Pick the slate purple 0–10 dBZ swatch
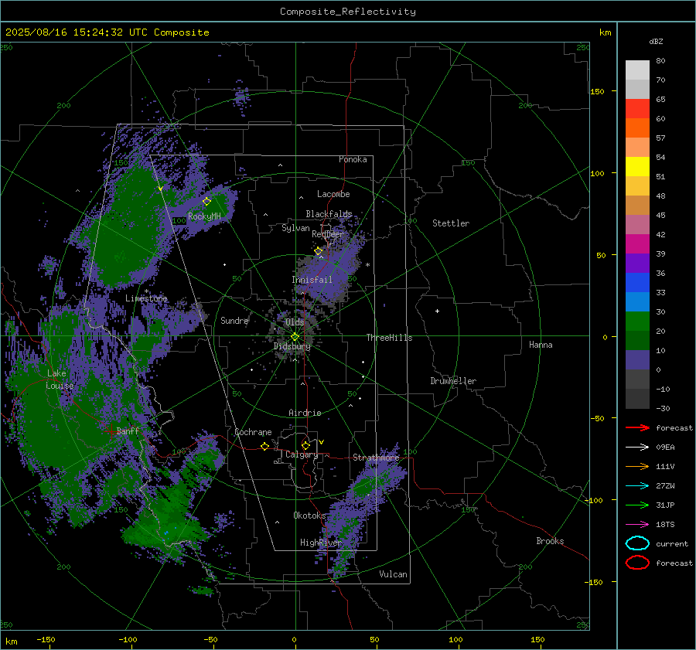The image size is (696, 650). click(637, 360)
